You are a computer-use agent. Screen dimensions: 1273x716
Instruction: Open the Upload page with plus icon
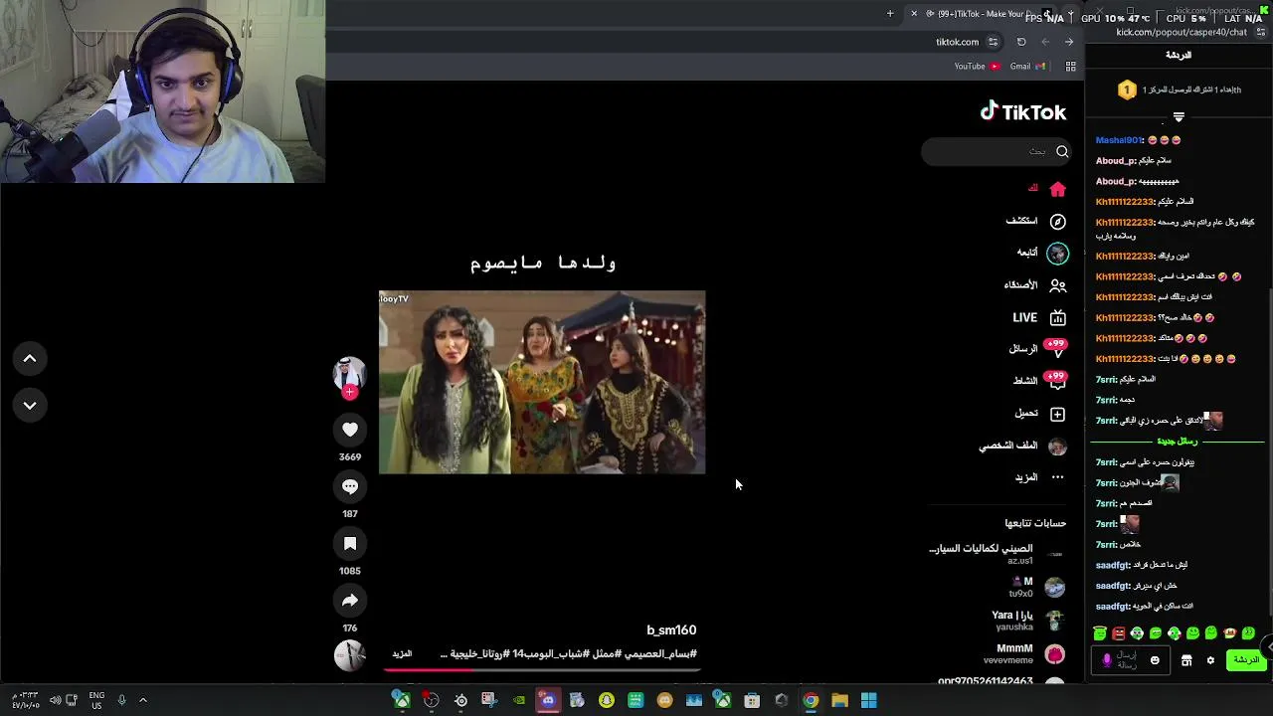1039,414
